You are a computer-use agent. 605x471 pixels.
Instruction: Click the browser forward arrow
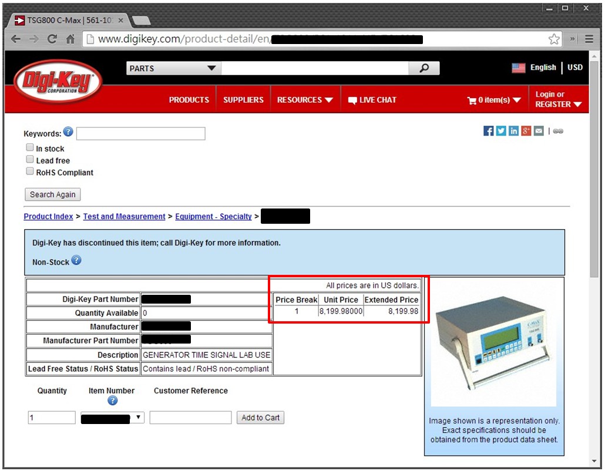pyautogui.click(x=34, y=39)
